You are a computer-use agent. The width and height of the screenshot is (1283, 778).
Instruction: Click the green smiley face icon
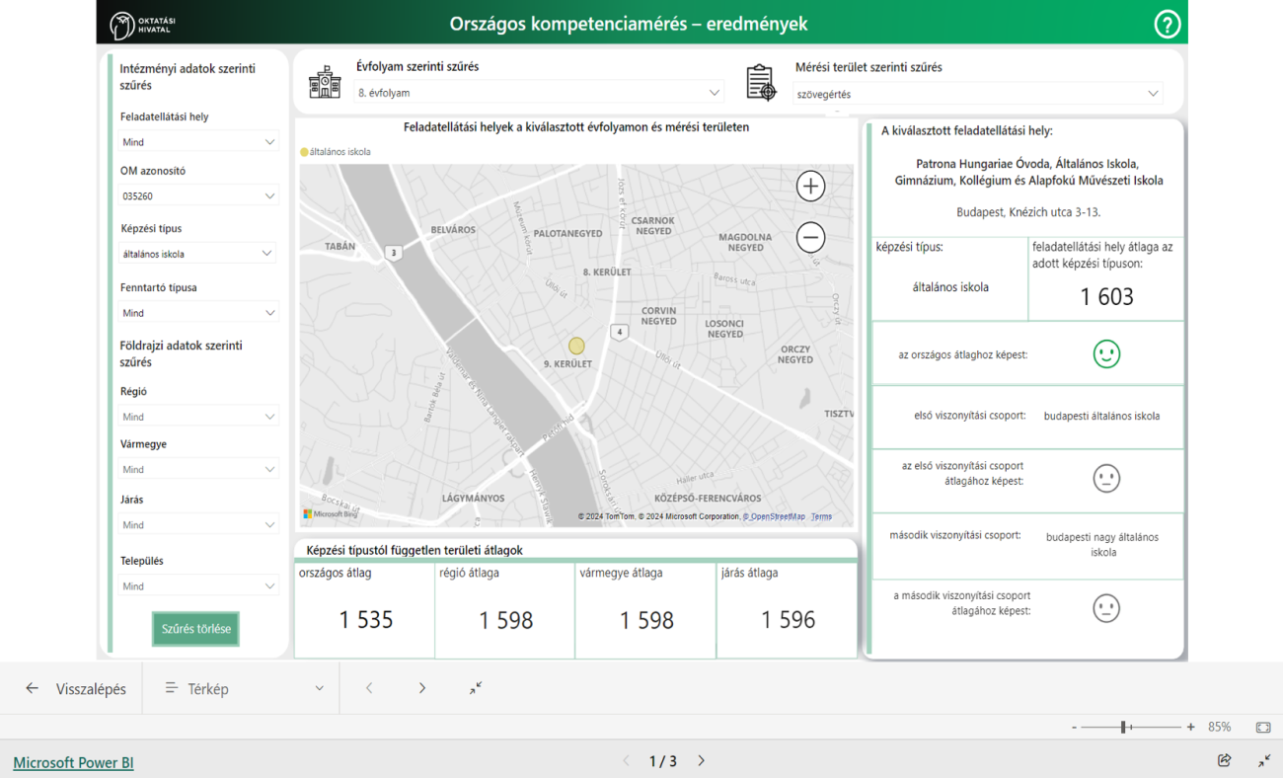[1106, 353]
